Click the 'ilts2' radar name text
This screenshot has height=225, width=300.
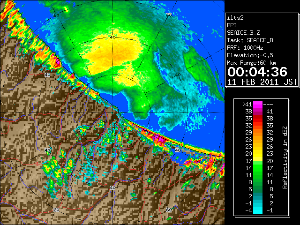[x=235, y=18]
